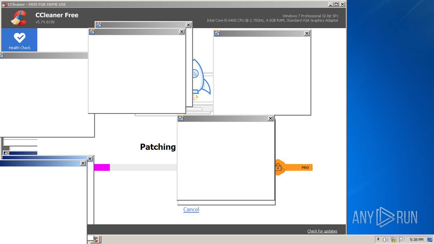The width and height of the screenshot is (434, 244).
Task: Click the orange PRO lock button
Action: click(294, 167)
